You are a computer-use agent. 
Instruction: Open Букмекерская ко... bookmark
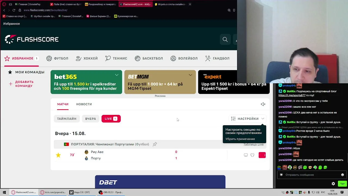click(126, 16)
